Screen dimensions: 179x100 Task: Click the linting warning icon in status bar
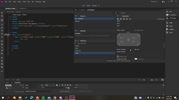click(139, 80)
